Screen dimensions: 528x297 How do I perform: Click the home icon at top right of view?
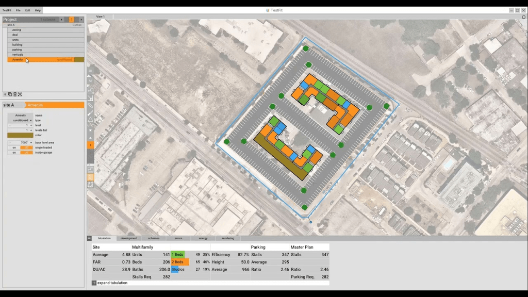[523, 16]
